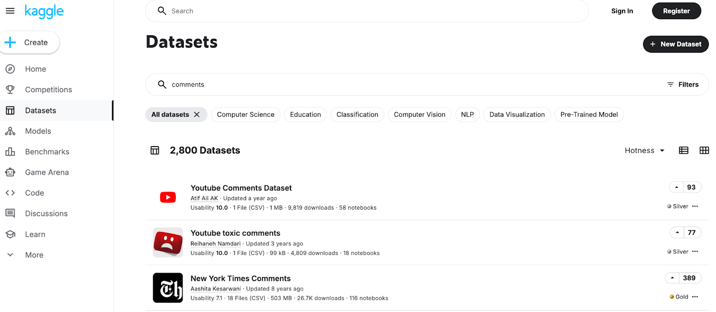Select the Computer Vision tag chip
The height and width of the screenshot is (312, 716).
point(420,115)
